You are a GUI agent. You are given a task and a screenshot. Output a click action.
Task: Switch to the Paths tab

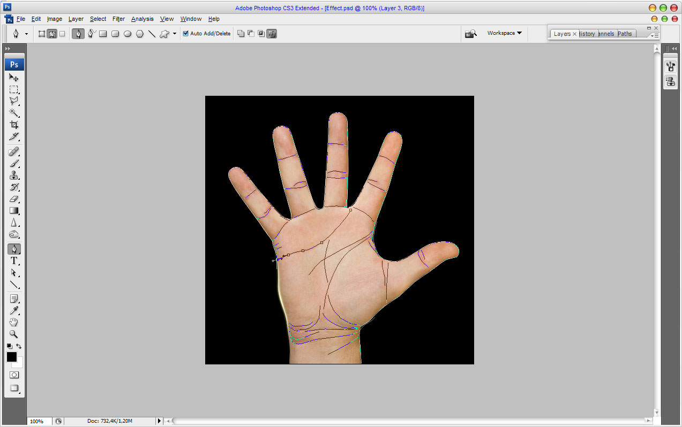[625, 34]
